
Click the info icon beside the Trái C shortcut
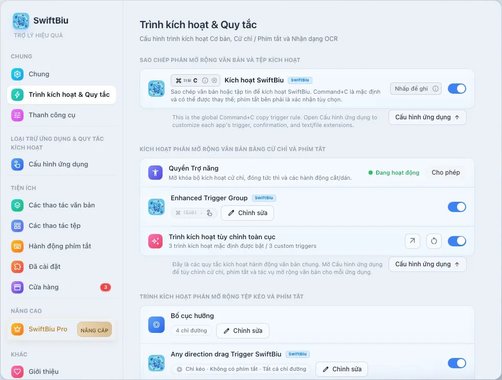click(205, 80)
